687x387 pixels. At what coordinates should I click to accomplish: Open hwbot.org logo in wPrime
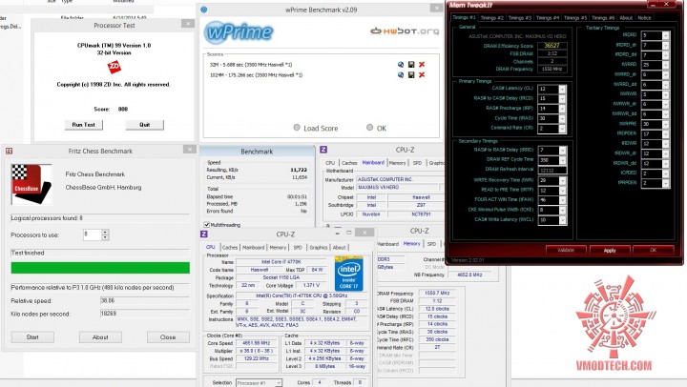point(405,31)
